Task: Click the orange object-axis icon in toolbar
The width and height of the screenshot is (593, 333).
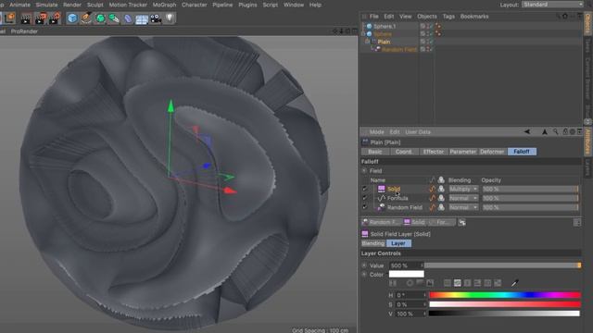Action: (9, 18)
